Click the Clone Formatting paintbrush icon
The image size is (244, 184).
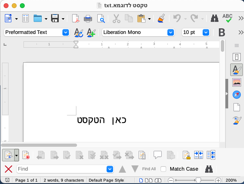161,18
